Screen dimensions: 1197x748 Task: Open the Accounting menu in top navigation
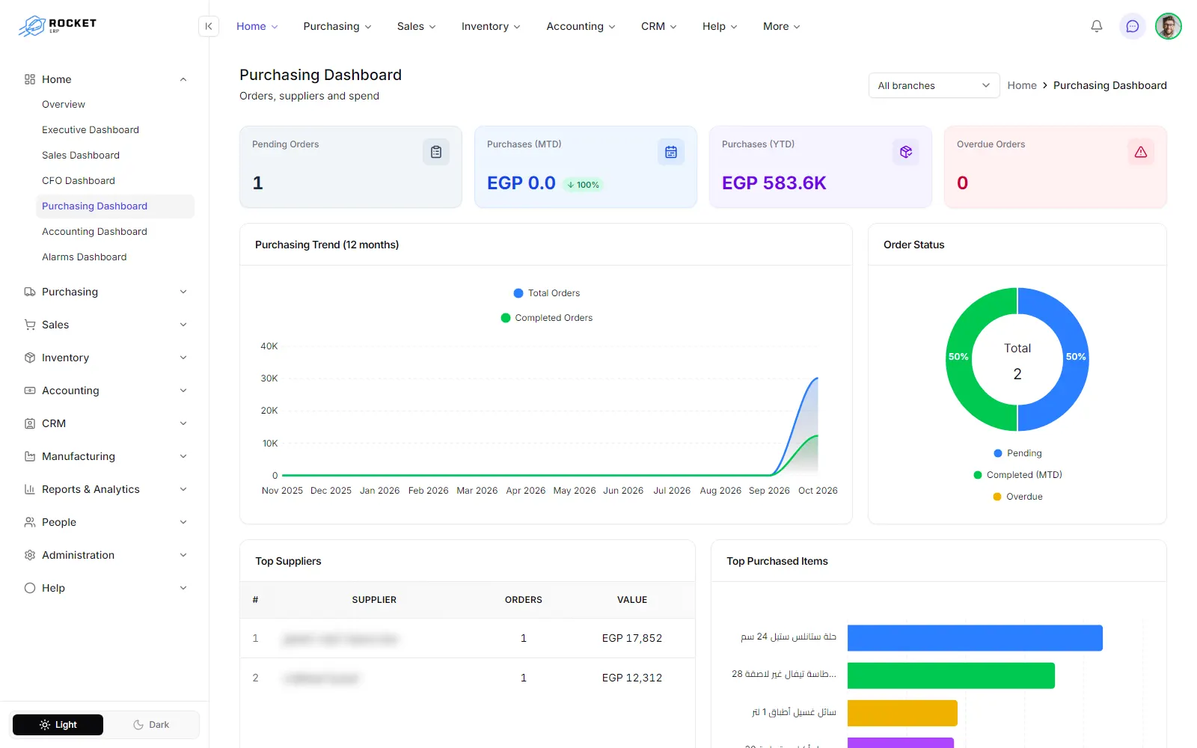(581, 26)
